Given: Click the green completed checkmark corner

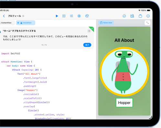Looking at the screenshot, I should 92,29.
